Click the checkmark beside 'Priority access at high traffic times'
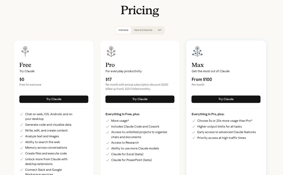Screen dimensions: 283x175 194,138
